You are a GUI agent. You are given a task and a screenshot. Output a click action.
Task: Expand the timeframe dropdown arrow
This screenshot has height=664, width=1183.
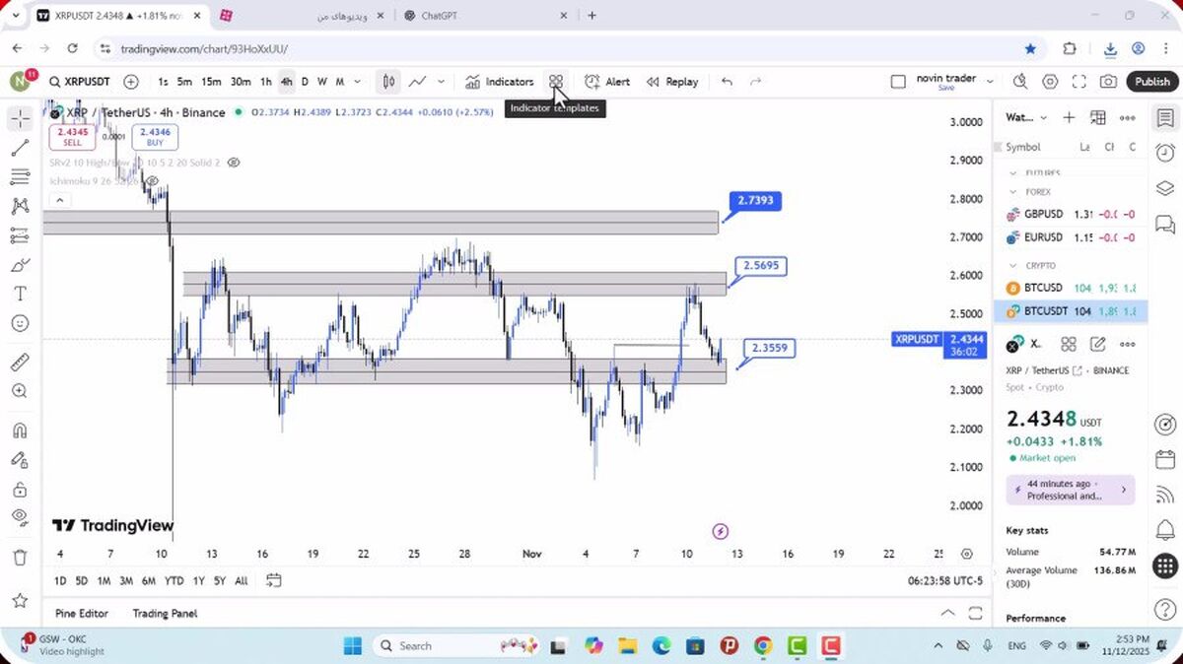(x=357, y=82)
